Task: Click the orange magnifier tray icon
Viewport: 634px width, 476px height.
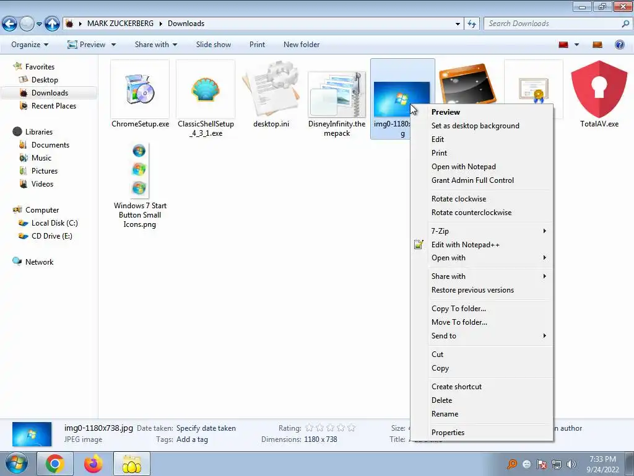Action: click(512, 464)
